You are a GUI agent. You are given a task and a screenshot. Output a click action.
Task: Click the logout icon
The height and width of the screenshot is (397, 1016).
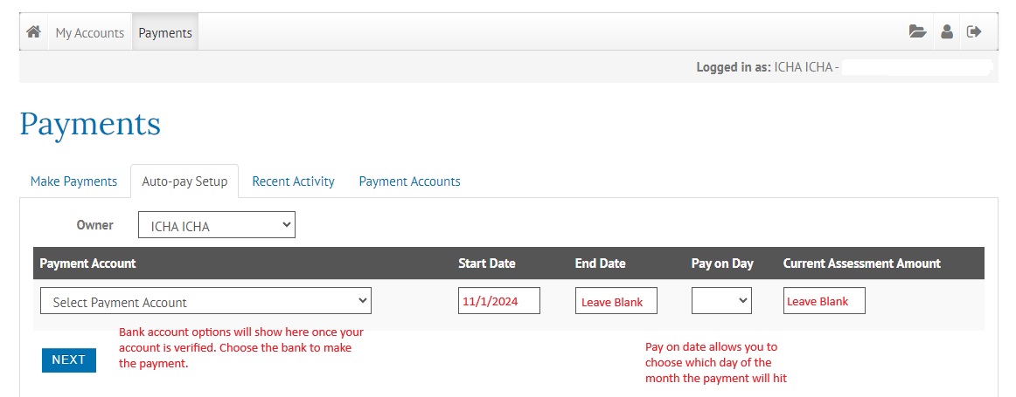coord(974,32)
